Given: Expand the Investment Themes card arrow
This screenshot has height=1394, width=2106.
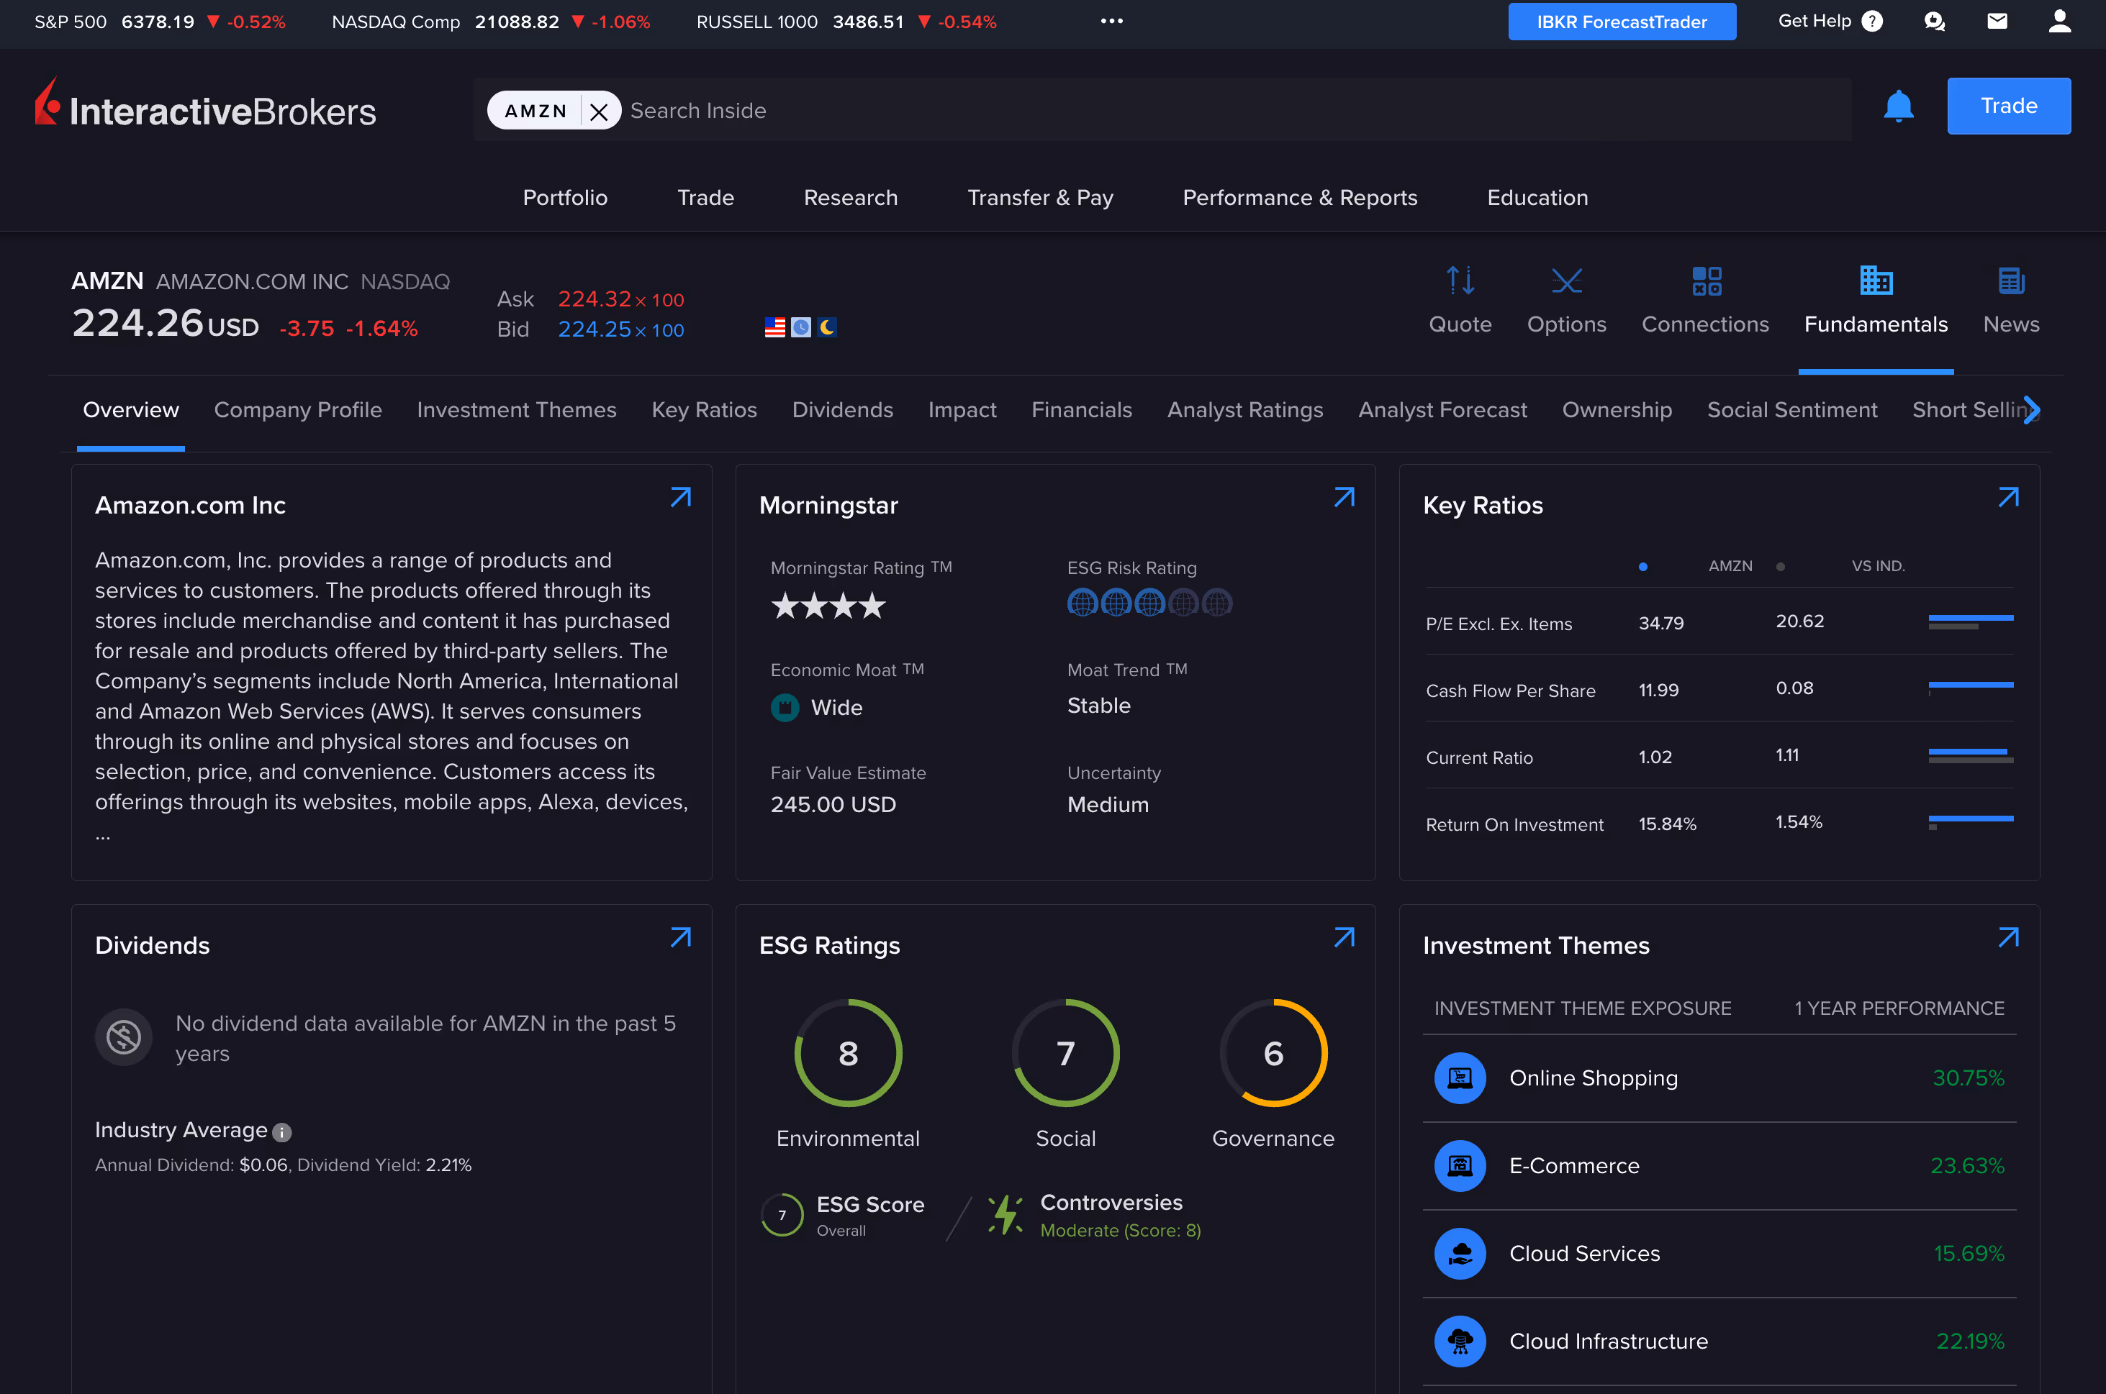Looking at the screenshot, I should pyautogui.click(x=2007, y=937).
